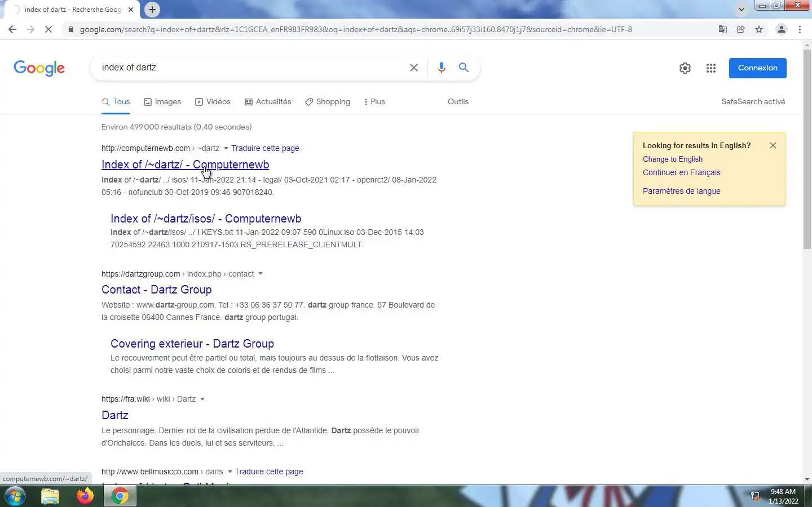Open Index of /~dartz/ - Computernewb

pyautogui.click(x=185, y=164)
